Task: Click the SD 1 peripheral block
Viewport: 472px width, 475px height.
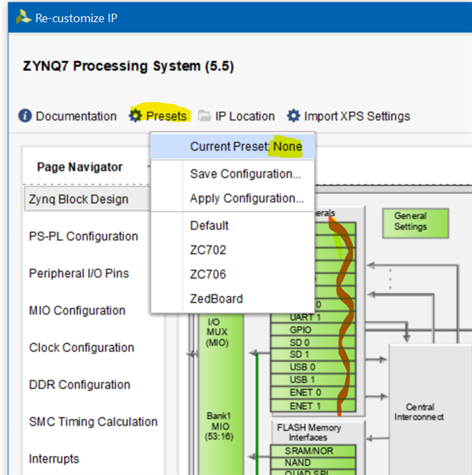Action: [x=313, y=355]
